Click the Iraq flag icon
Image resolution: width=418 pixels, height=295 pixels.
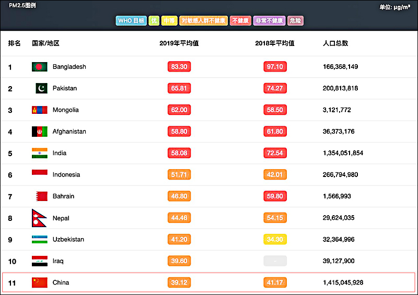[x=40, y=261]
